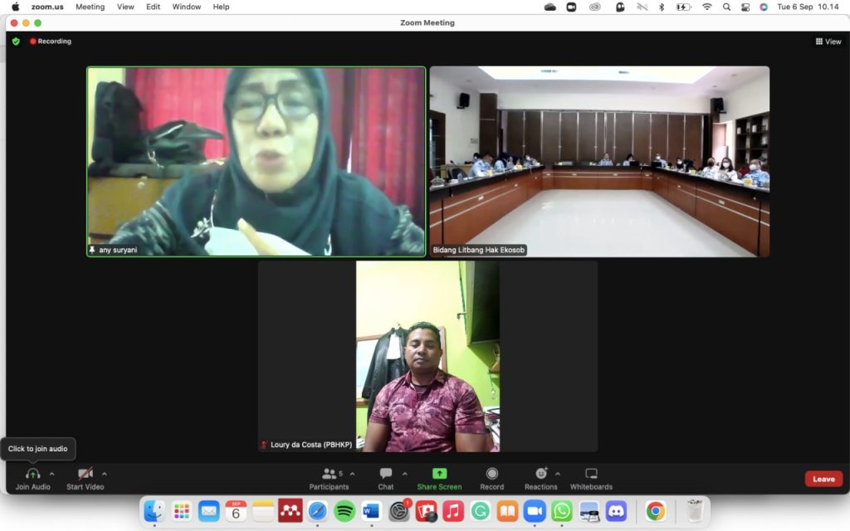Expand video options arrow next to Start Video
The width and height of the screenshot is (850, 531).
pyautogui.click(x=104, y=474)
